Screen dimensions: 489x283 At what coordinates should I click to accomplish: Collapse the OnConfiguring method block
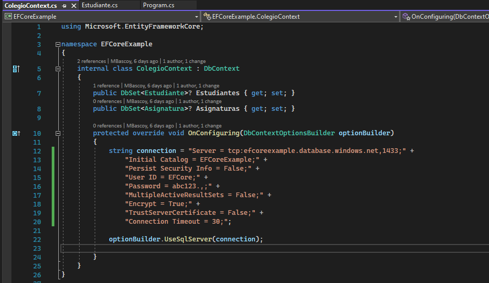(57, 133)
